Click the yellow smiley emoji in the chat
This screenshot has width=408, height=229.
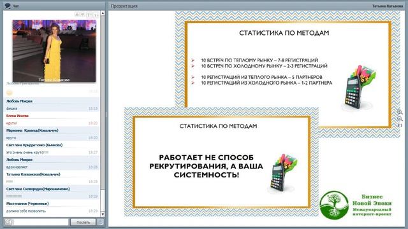click(x=10, y=92)
